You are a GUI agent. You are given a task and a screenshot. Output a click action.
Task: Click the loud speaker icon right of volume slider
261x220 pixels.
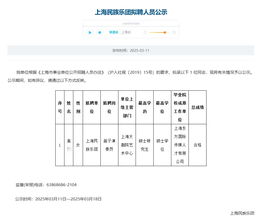[174, 32]
